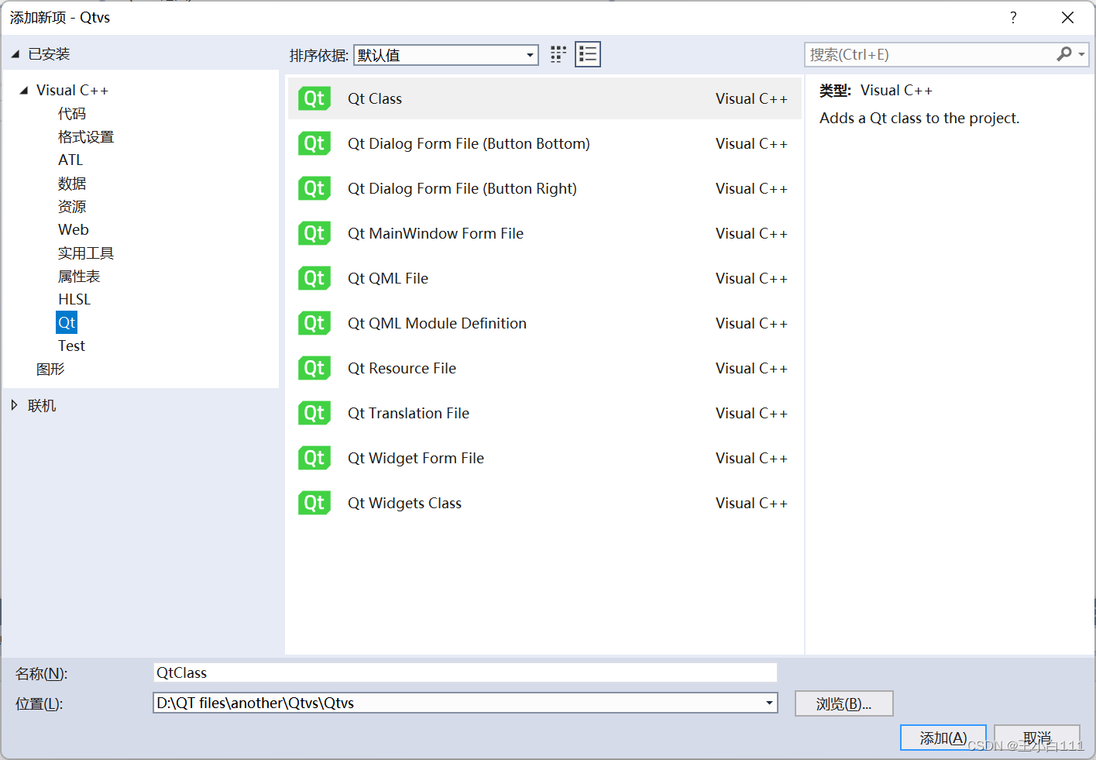Select the Qt Class template icon
This screenshot has height=760, width=1096.
[x=314, y=98]
